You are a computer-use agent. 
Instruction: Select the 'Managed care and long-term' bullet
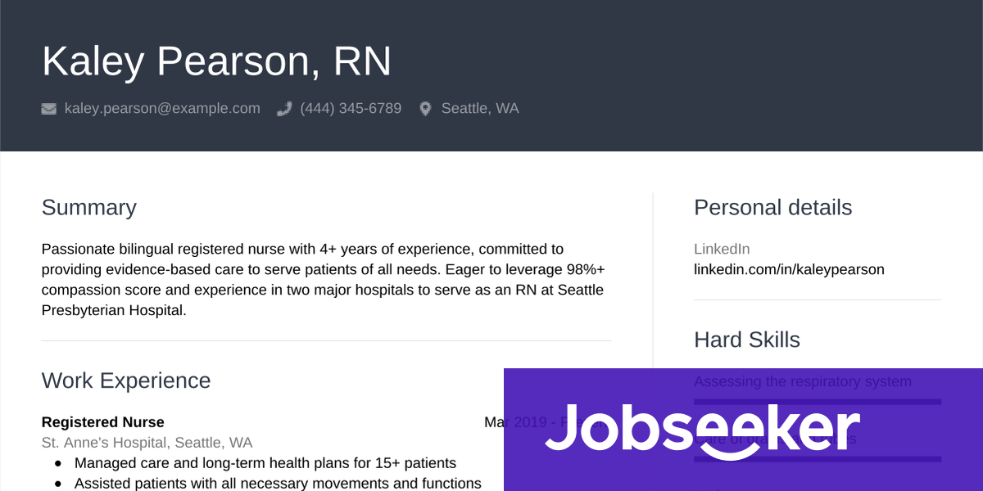click(x=265, y=463)
